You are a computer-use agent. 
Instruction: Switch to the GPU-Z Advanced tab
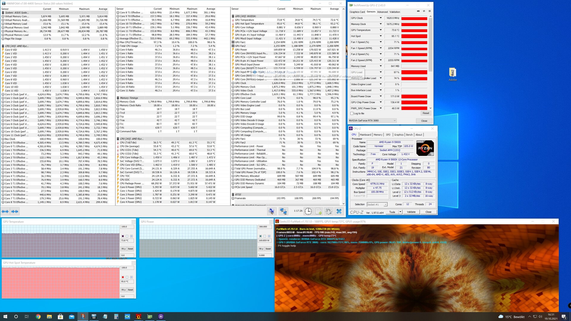[382, 12]
